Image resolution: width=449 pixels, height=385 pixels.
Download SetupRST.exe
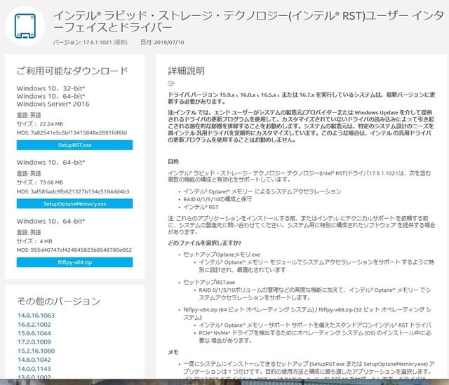(74, 145)
